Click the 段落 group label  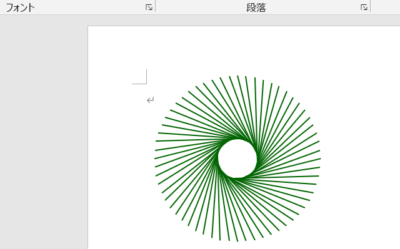click(x=256, y=7)
